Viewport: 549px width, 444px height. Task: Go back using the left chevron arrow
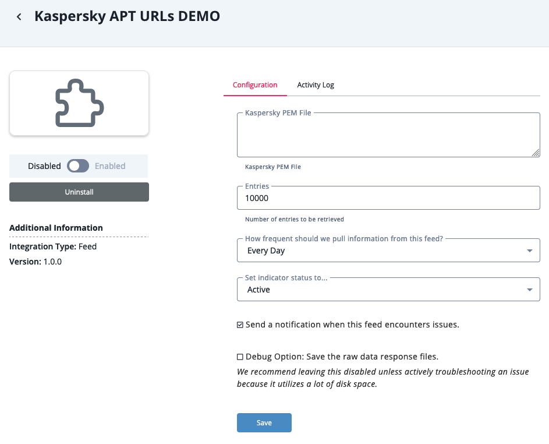point(19,16)
